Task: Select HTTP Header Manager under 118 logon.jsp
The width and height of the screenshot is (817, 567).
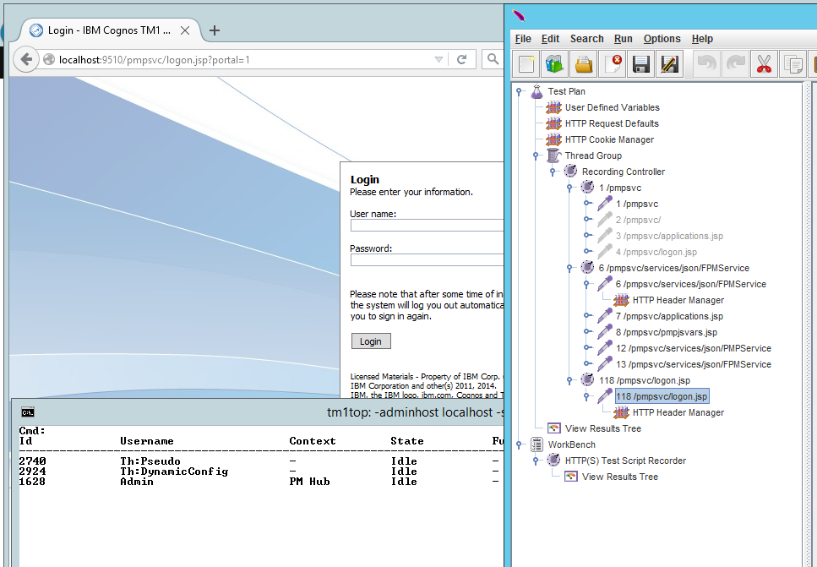Action: pyautogui.click(x=678, y=412)
